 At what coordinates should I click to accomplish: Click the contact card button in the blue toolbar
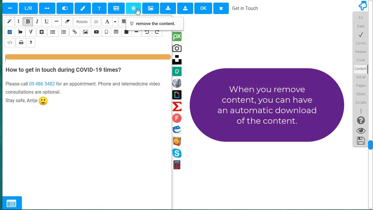tap(116, 8)
